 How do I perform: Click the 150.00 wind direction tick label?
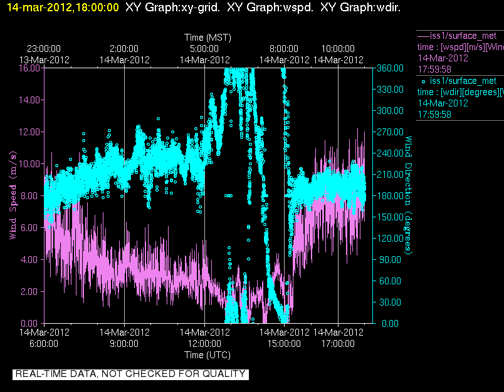pyautogui.click(x=390, y=217)
